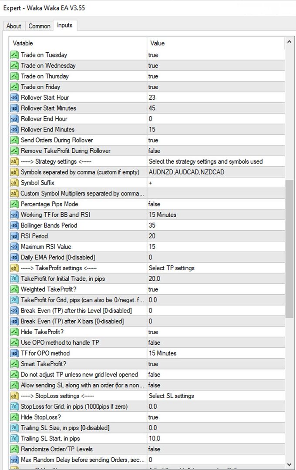Click the double-type icon beside TakeProfit for Initial Trade
Image resolution: width=296 pixels, height=470 pixels.
click(x=14, y=279)
